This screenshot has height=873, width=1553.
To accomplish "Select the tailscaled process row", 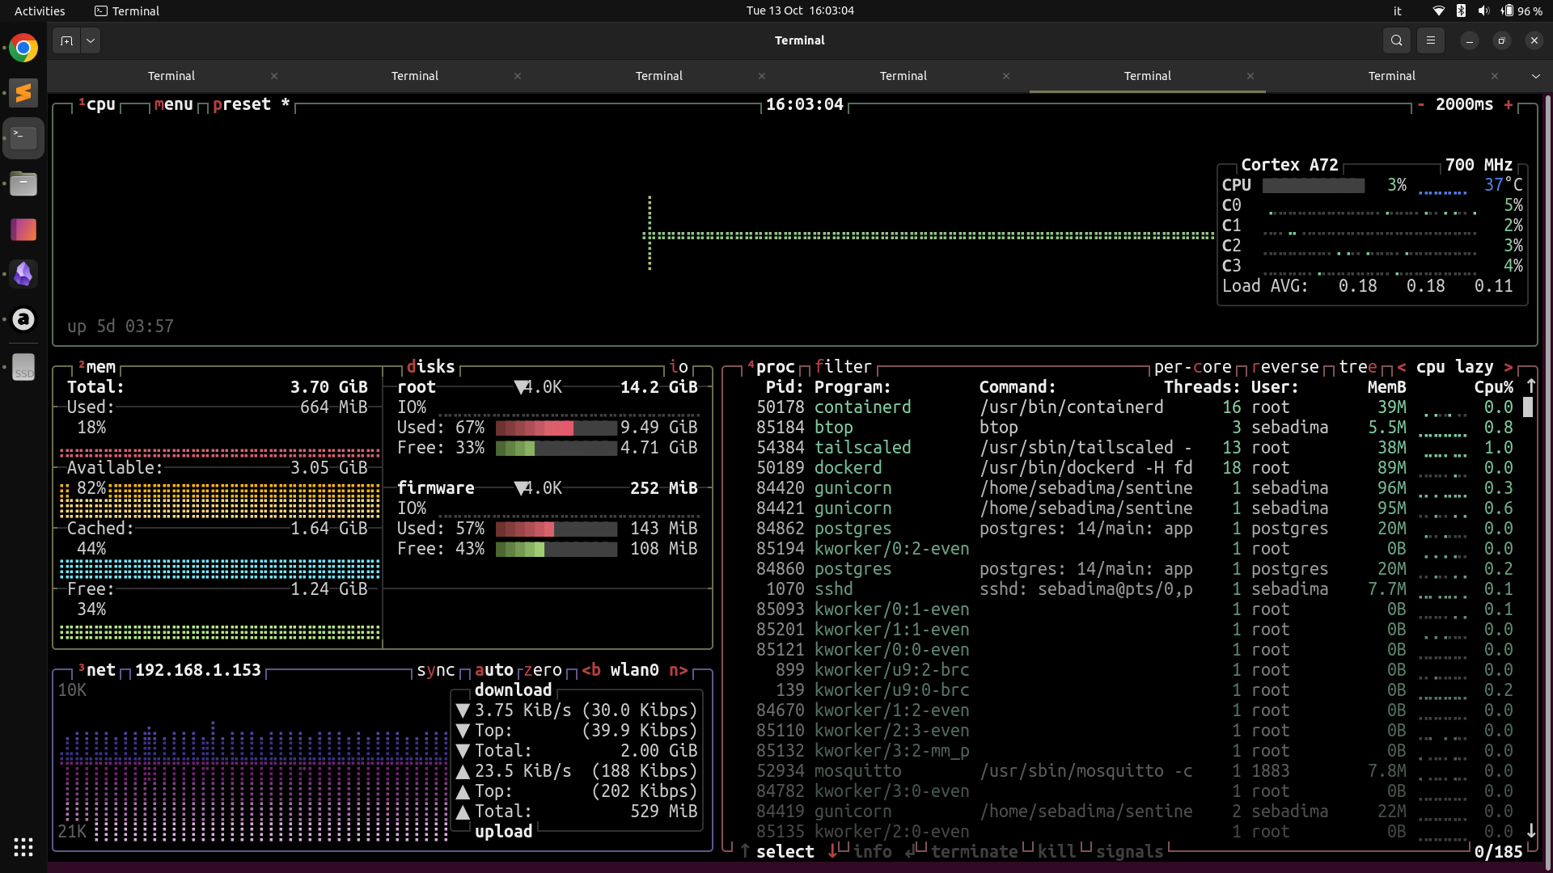I will point(1134,448).
